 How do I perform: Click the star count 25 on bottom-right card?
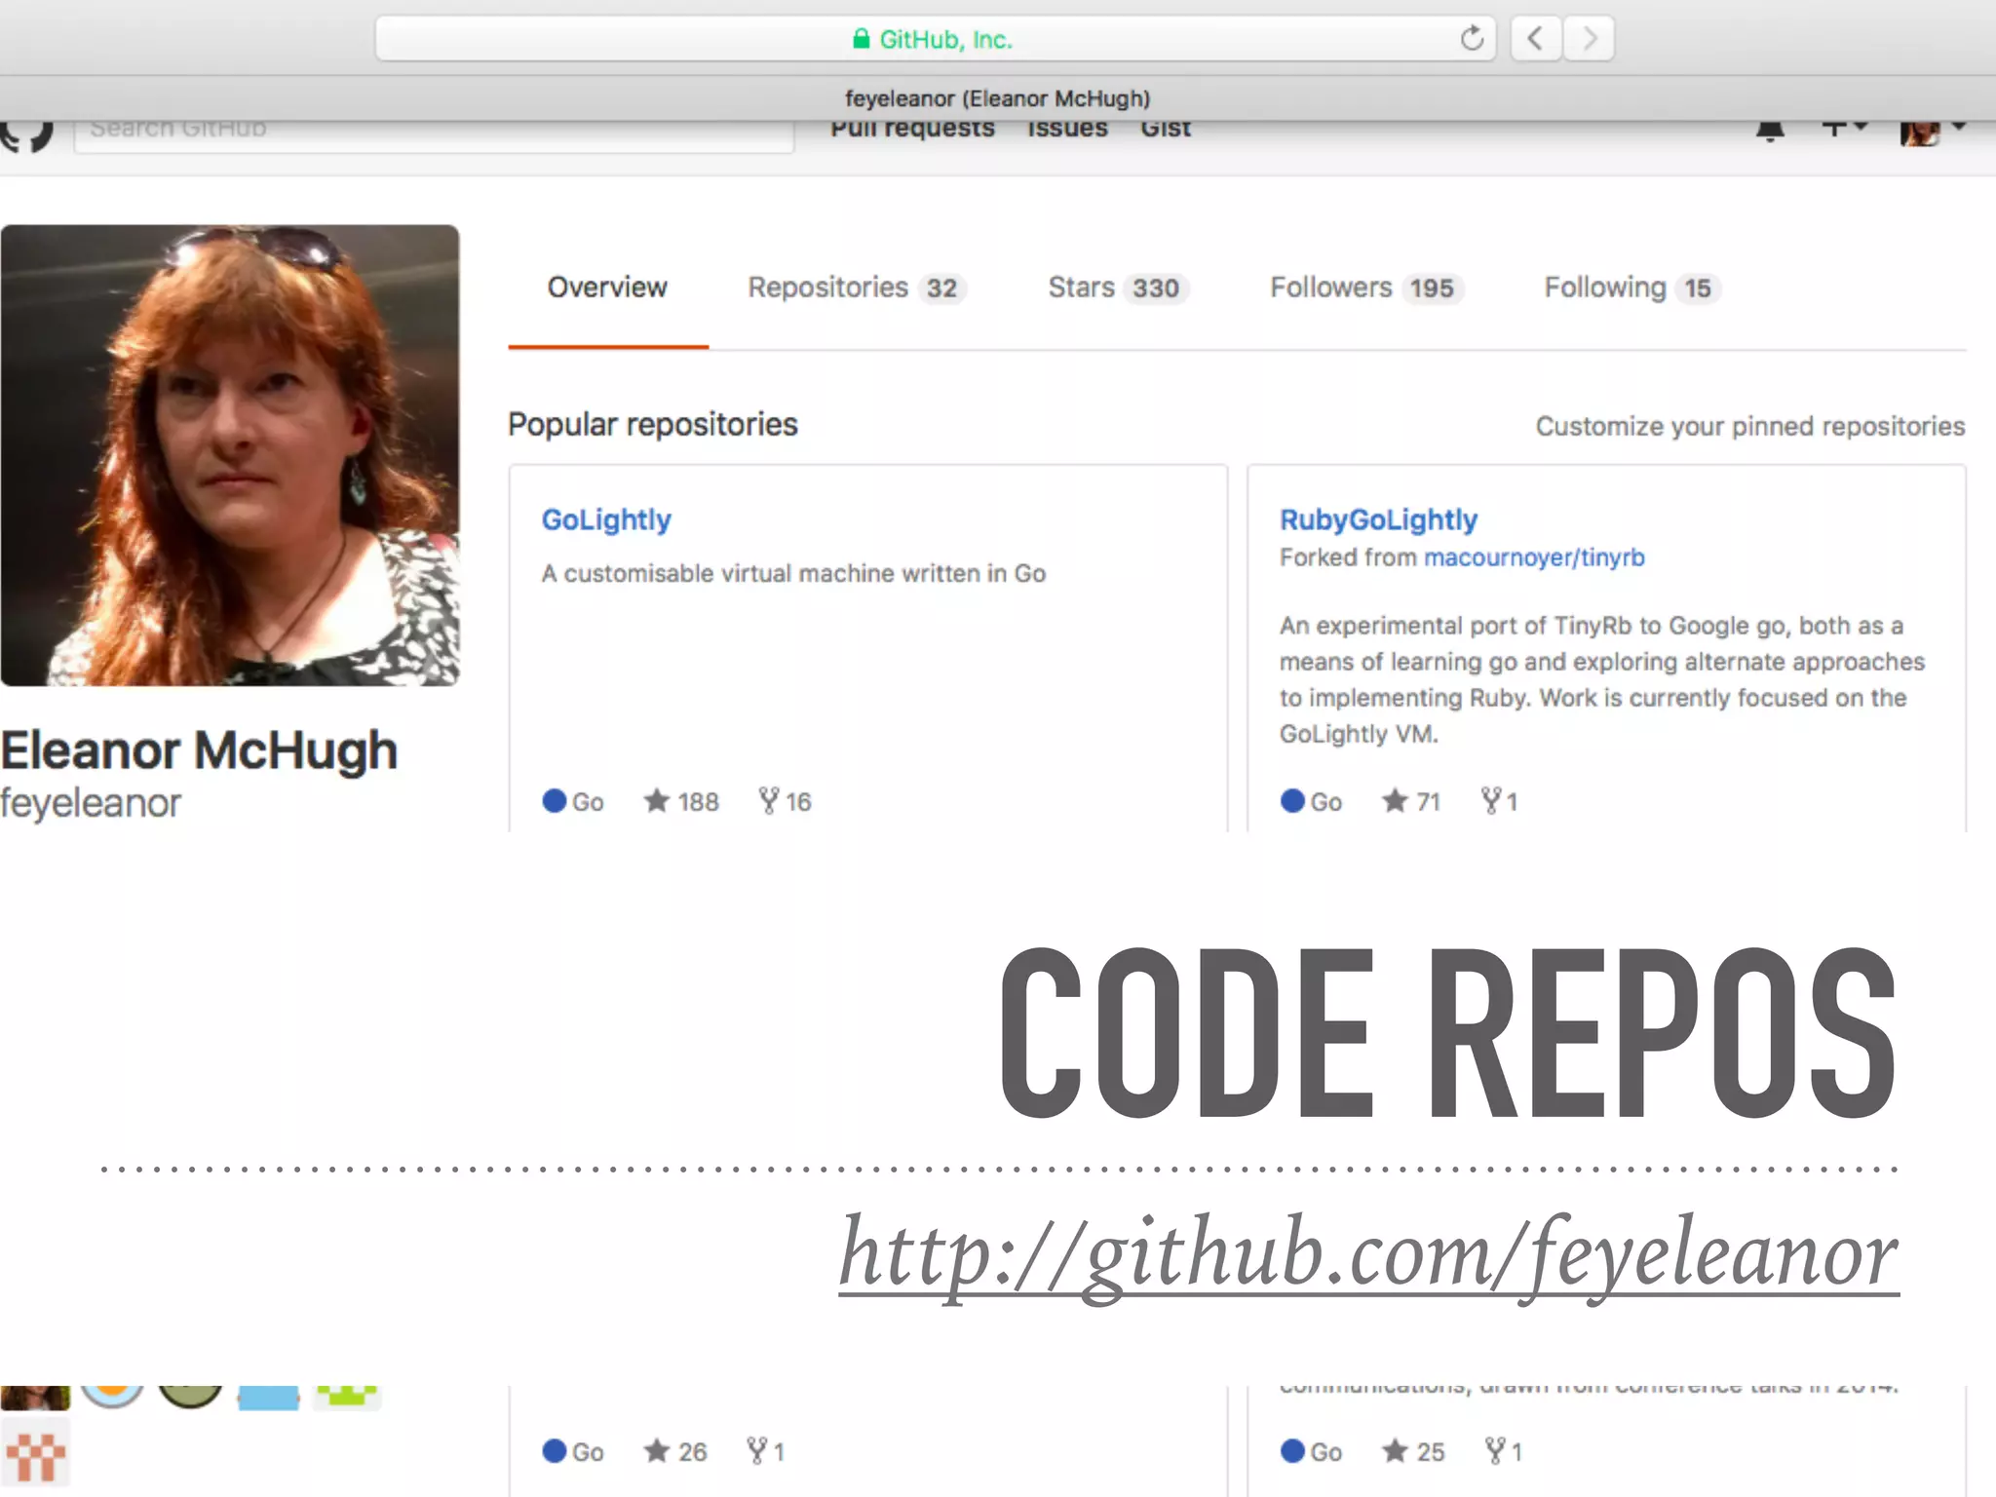pos(1413,1451)
